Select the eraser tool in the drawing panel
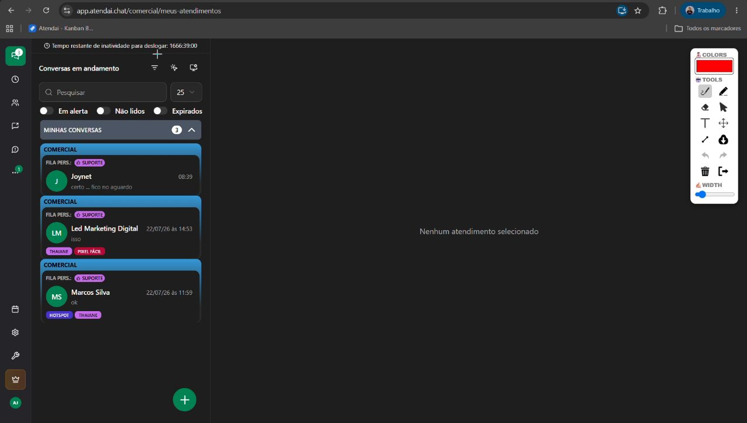Viewport: 747px width, 423px height. (705, 107)
